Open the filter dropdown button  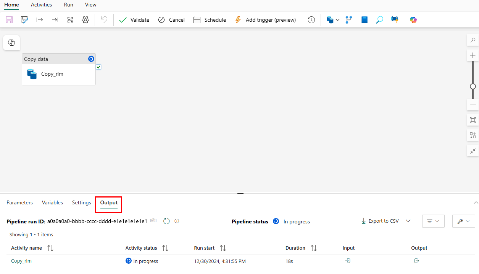tap(433, 221)
